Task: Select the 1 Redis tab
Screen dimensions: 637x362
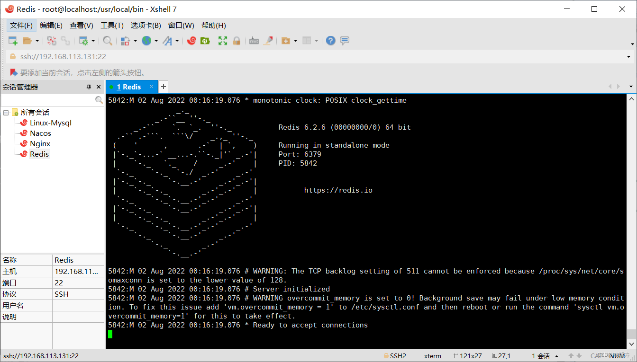Action: click(129, 87)
